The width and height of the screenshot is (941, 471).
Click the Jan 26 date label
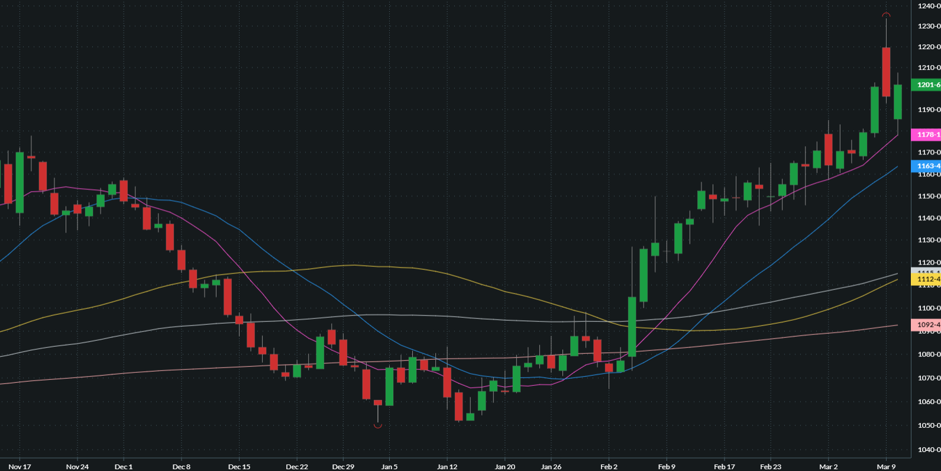pyautogui.click(x=551, y=466)
